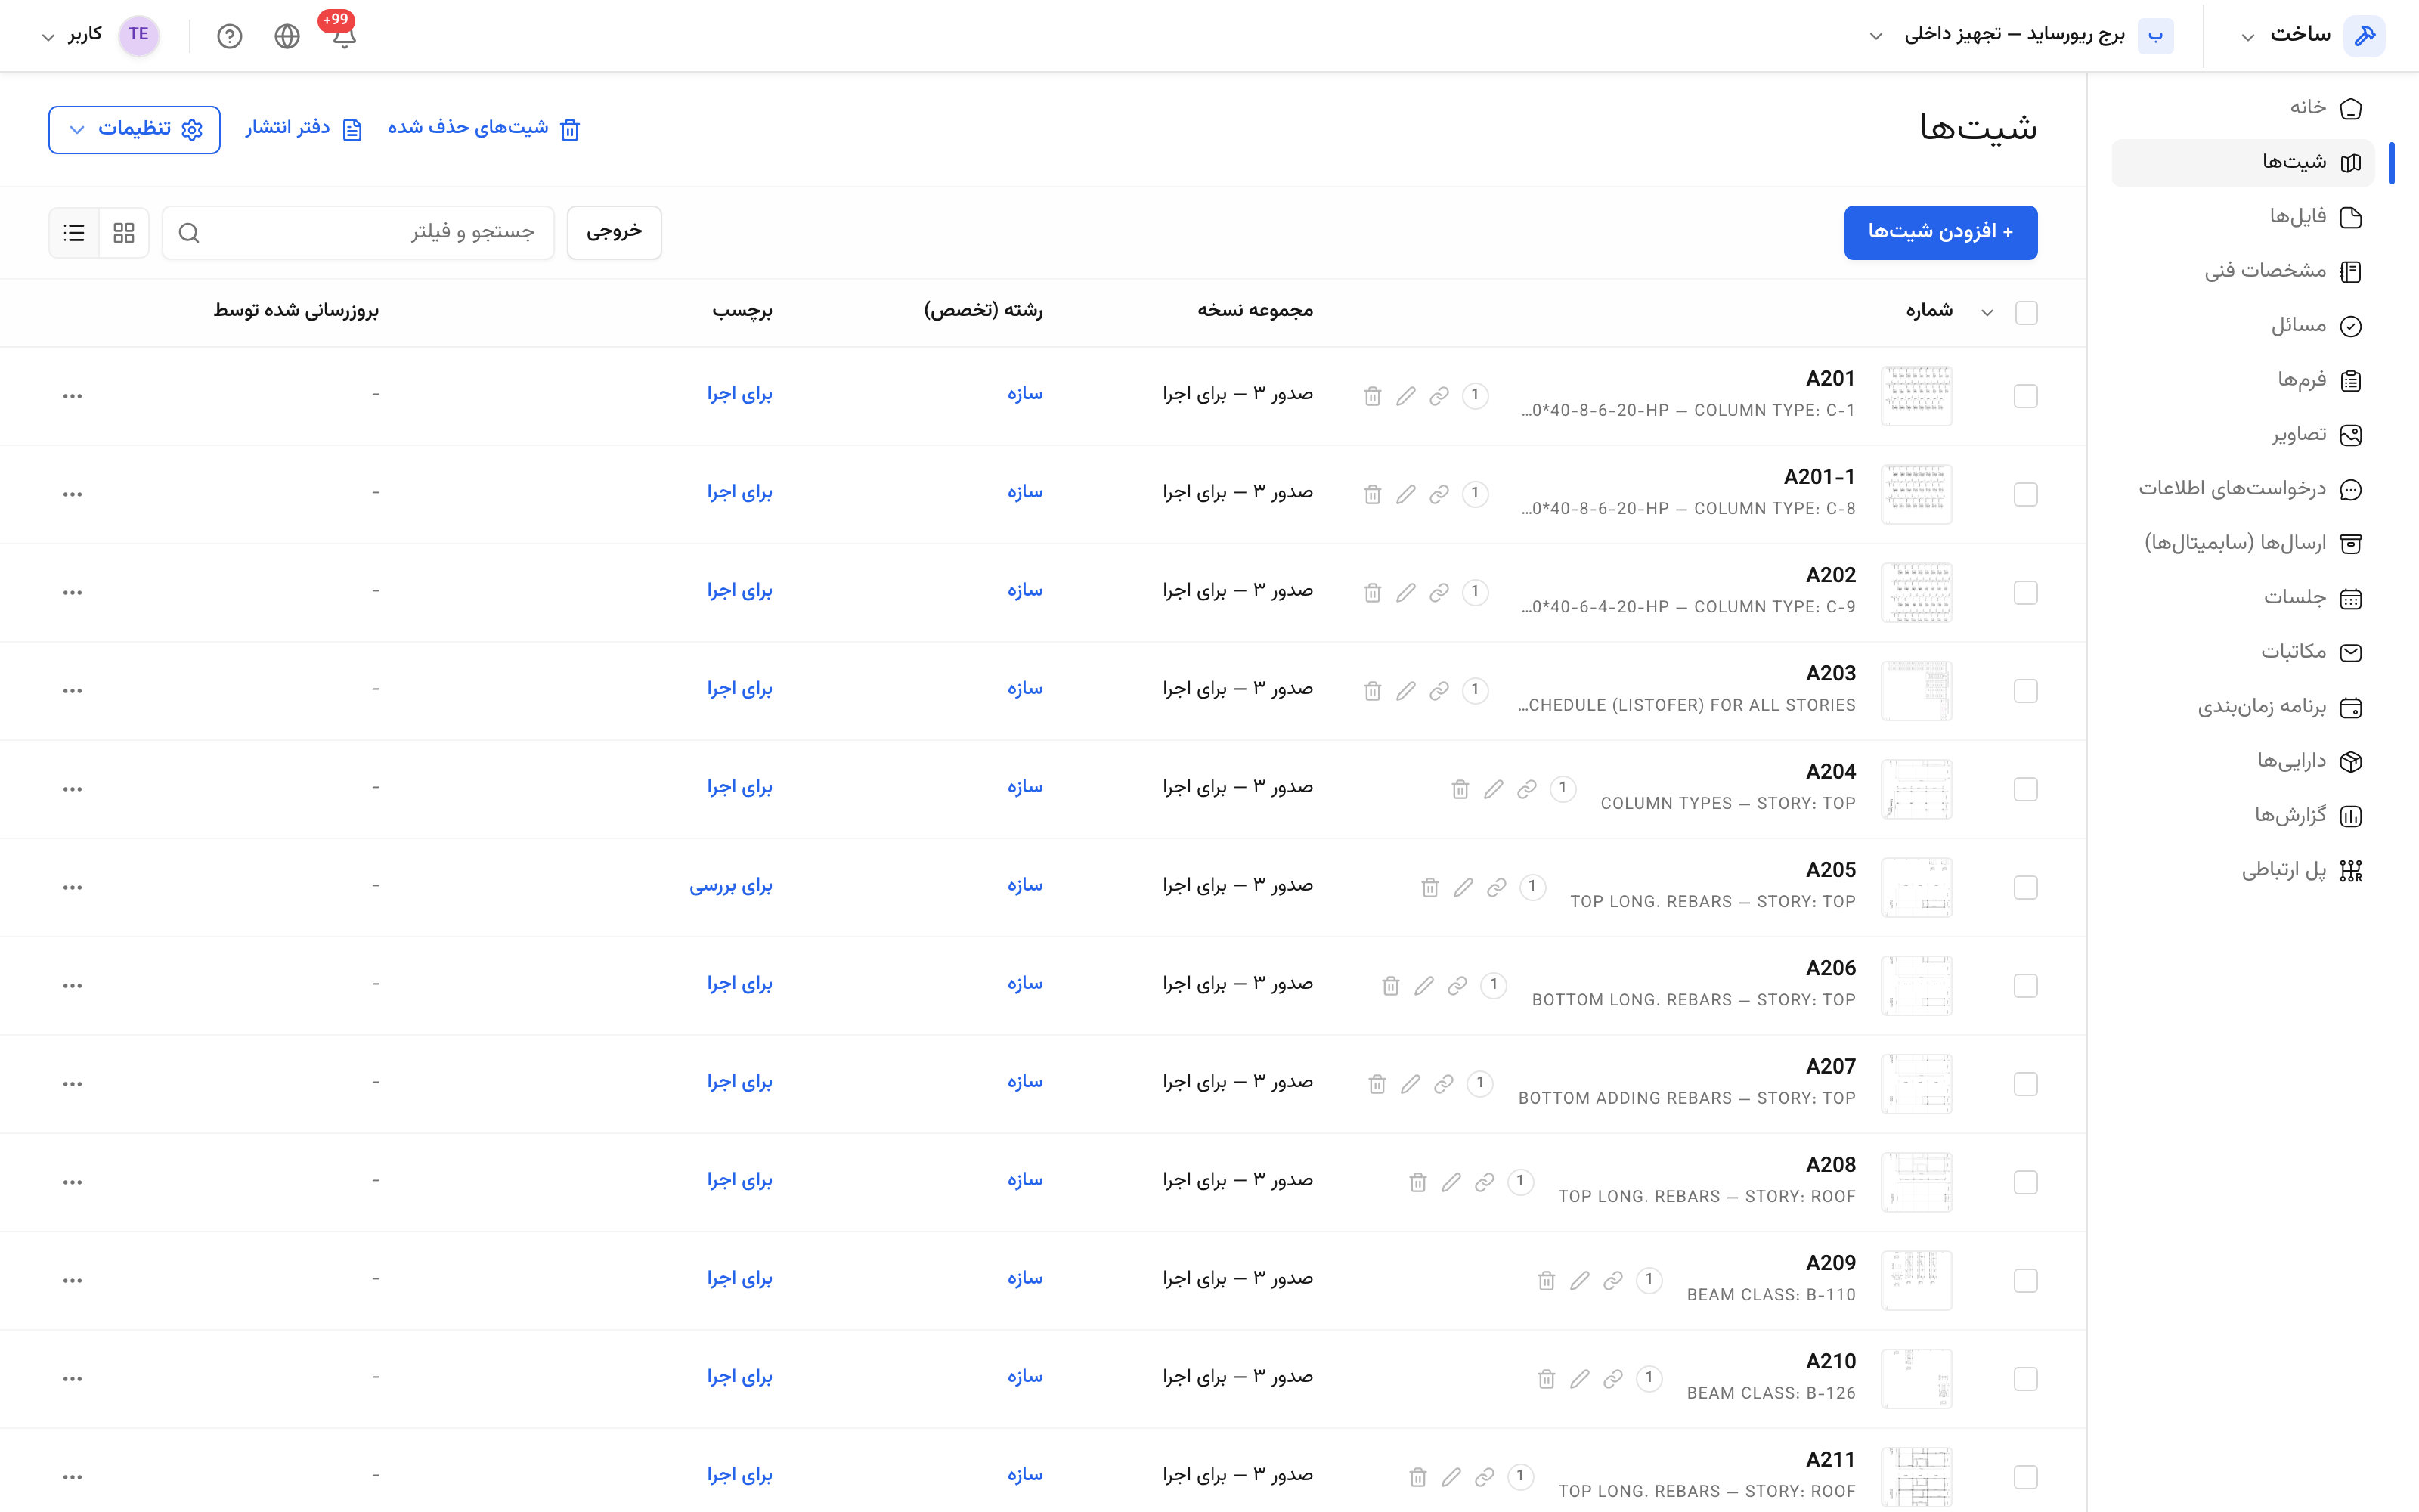Edit sheet A204 with pencil icon
The height and width of the screenshot is (1512, 2419).
pyautogui.click(x=1494, y=789)
